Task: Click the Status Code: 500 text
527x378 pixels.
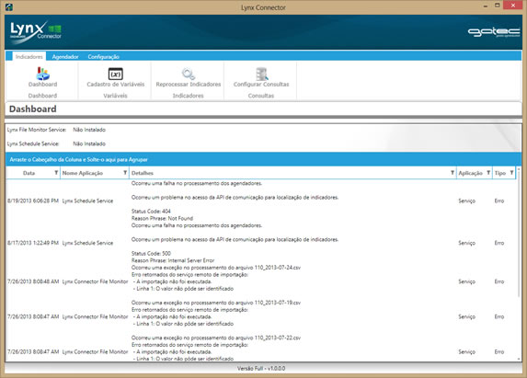Action: (x=151, y=253)
